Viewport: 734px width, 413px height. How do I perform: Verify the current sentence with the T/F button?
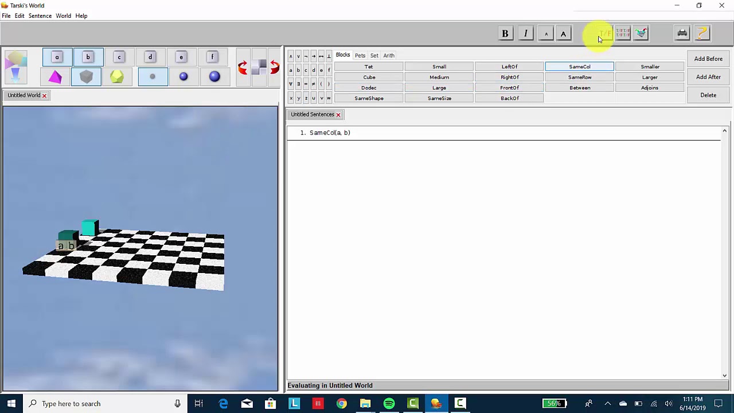click(x=605, y=33)
